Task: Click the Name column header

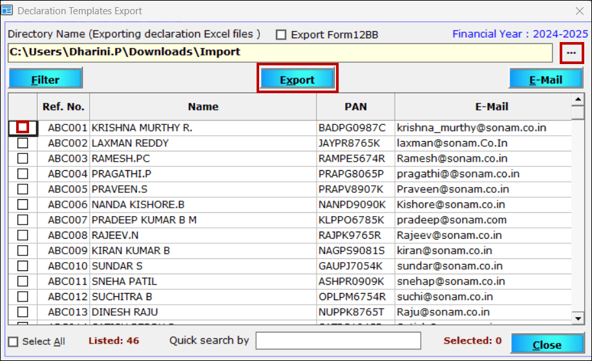Action: click(203, 107)
